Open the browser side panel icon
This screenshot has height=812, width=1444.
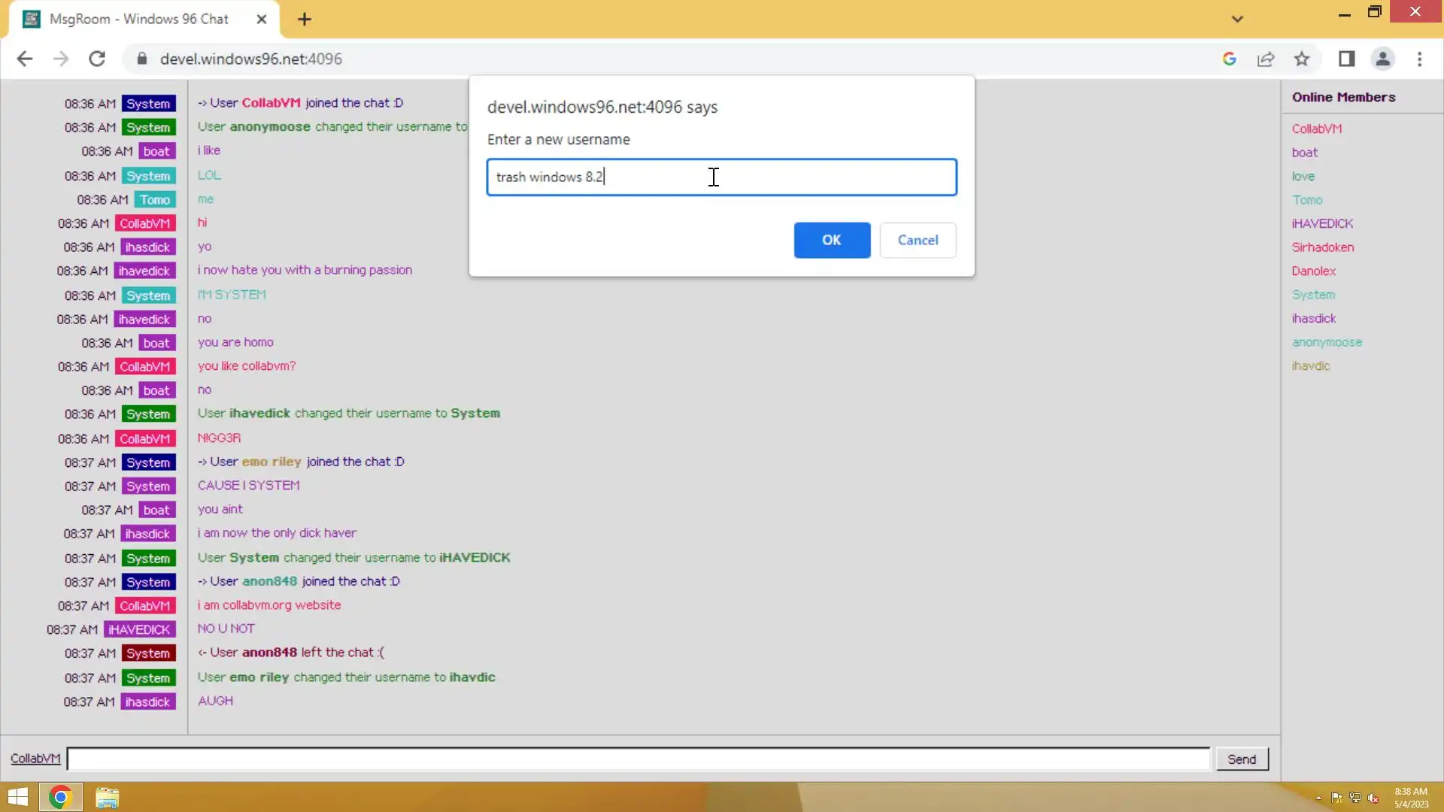pos(1346,59)
